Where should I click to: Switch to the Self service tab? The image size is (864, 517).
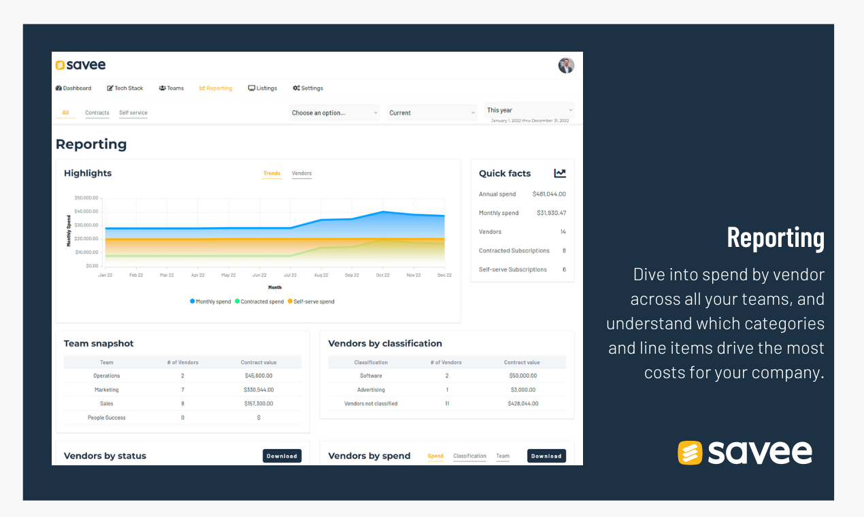133,113
